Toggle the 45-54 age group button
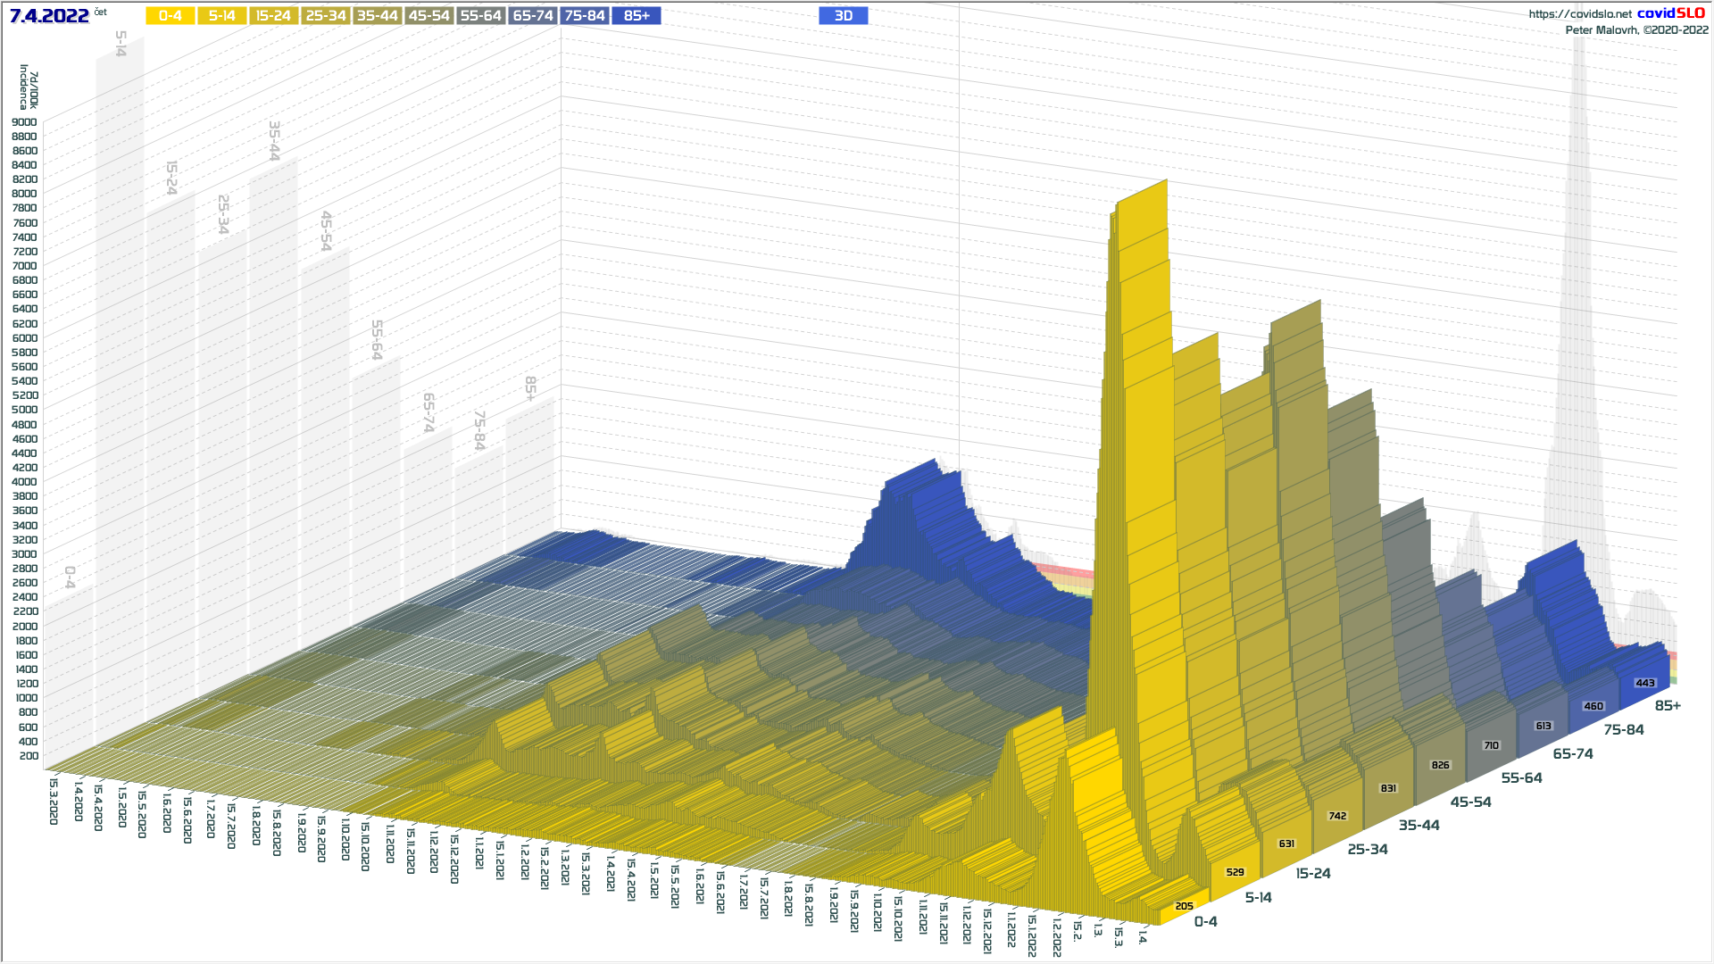 [428, 16]
